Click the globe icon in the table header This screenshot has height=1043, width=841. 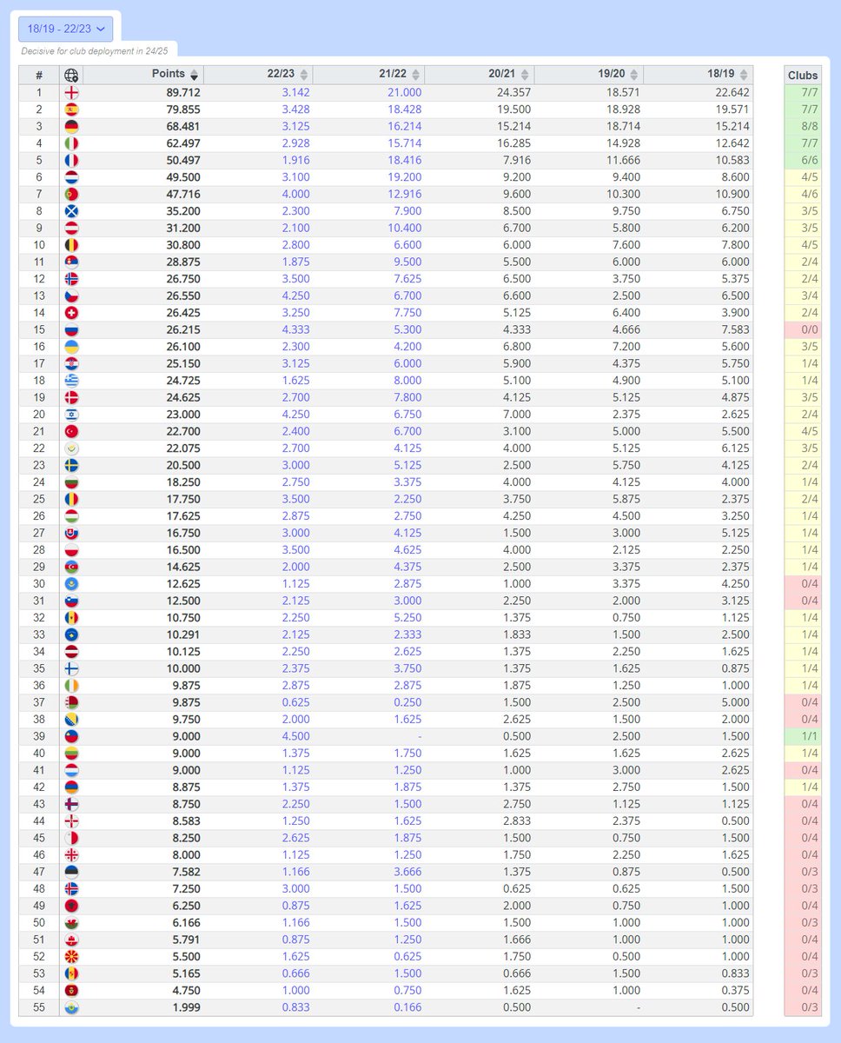71,75
